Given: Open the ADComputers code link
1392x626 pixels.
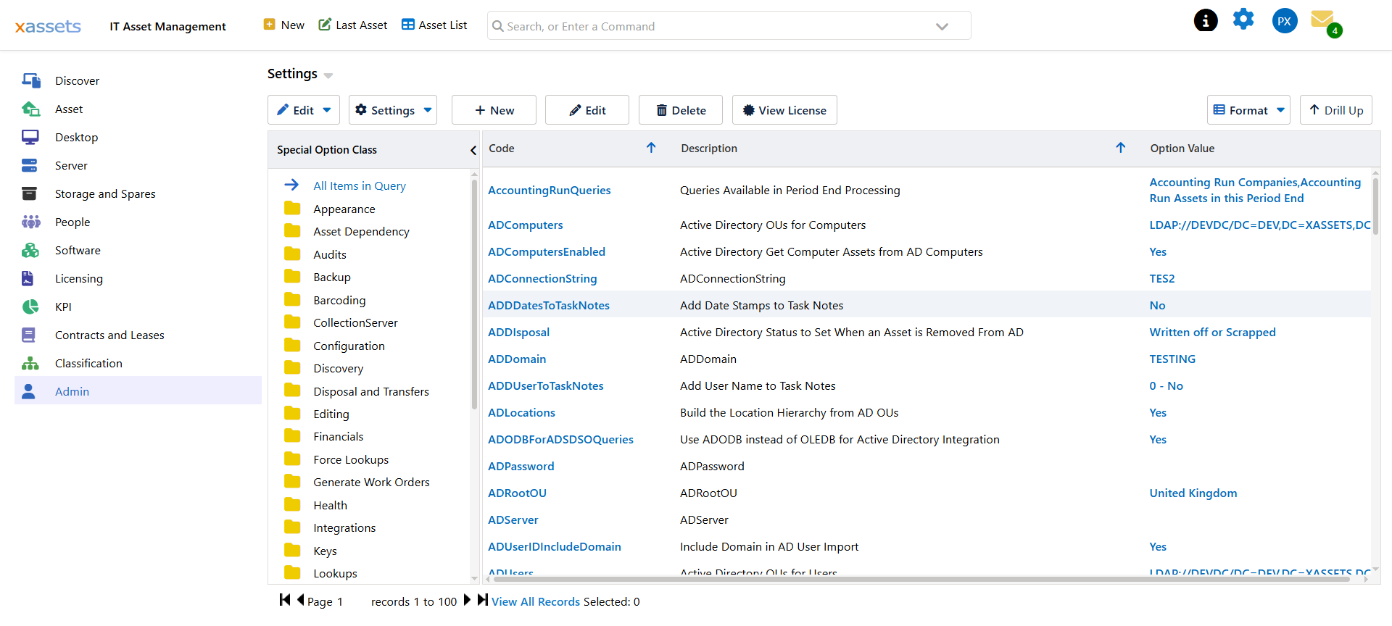Looking at the screenshot, I should (525, 225).
